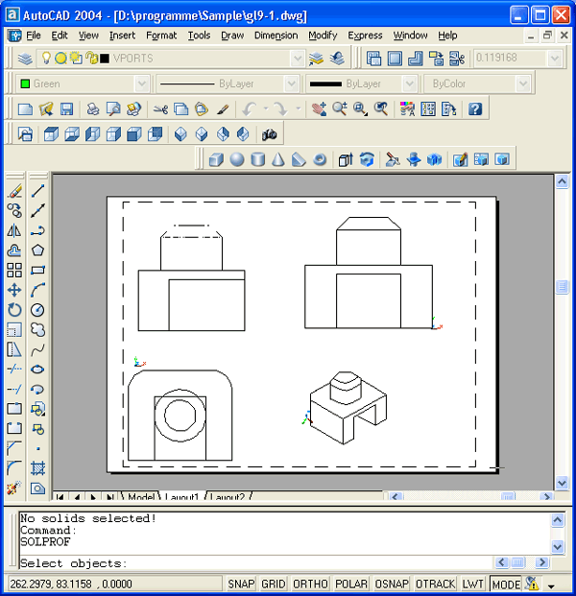The height and width of the screenshot is (596, 576).
Task: Click the Save icon in standard toolbar
Action: 66,109
